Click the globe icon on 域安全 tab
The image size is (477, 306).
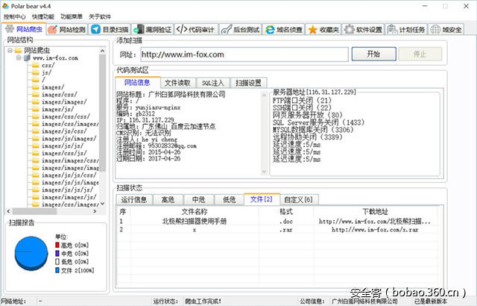[x=435, y=30]
